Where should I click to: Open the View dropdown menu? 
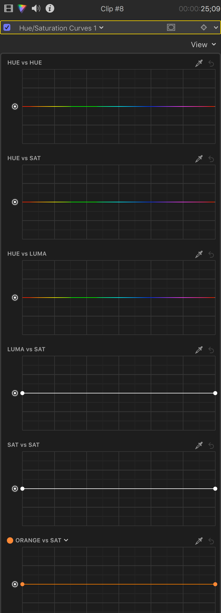tap(203, 45)
